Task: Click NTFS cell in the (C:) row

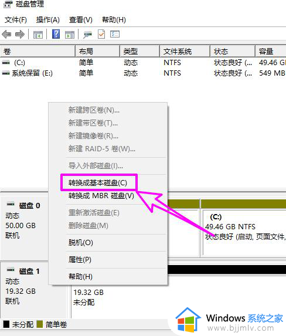Action: [172, 63]
